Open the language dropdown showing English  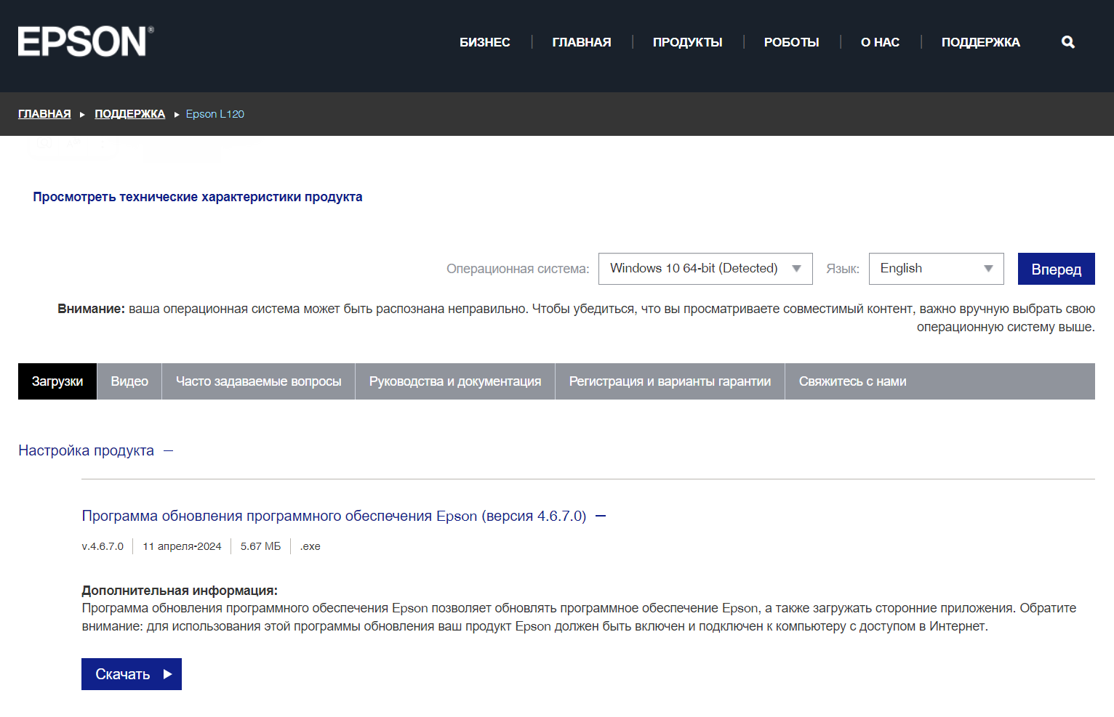click(x=936, y=269)
